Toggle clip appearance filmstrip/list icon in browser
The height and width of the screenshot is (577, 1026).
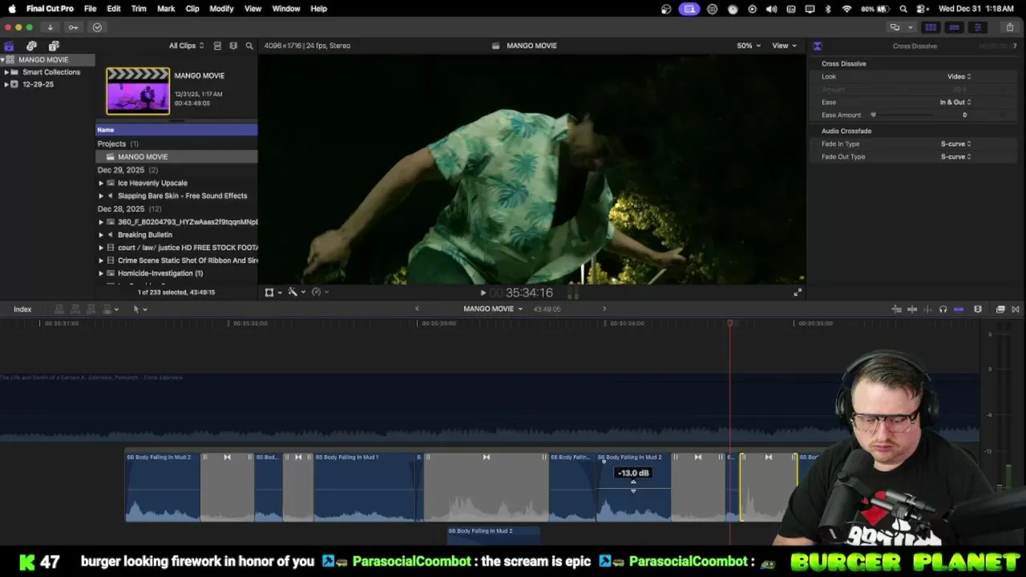(217, 46)
